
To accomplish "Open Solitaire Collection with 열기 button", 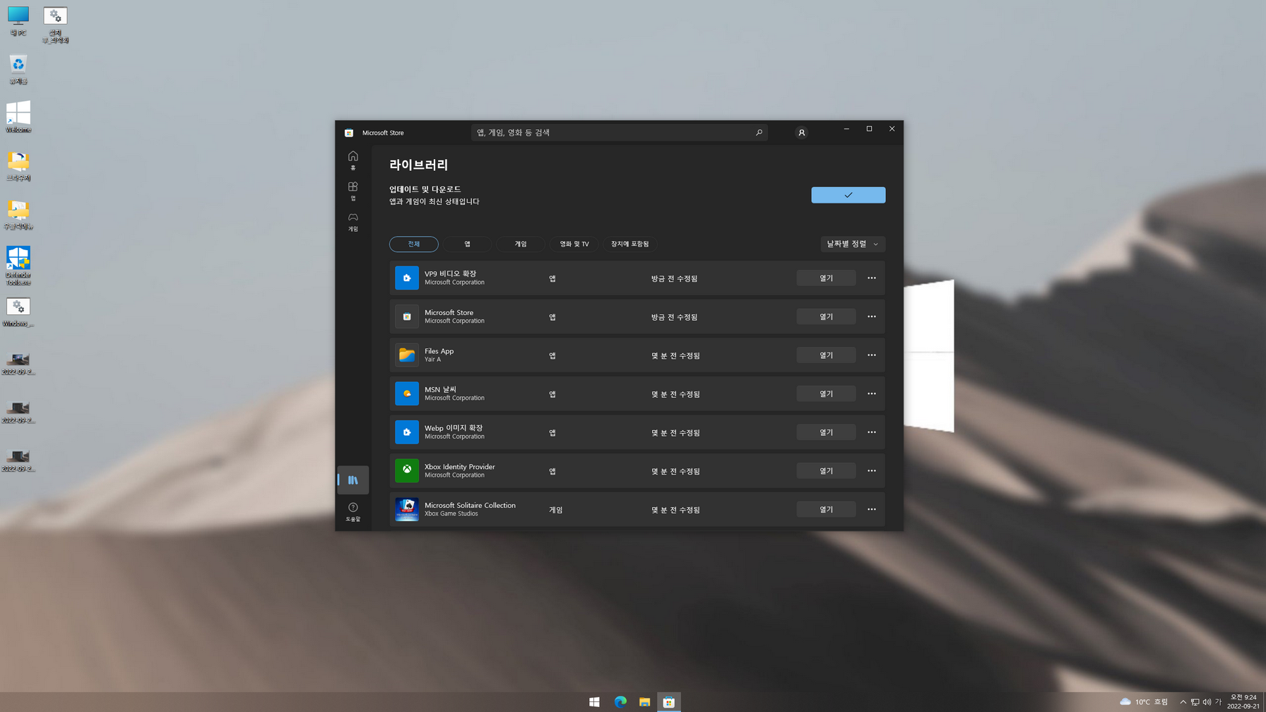I will click(826, 509).
